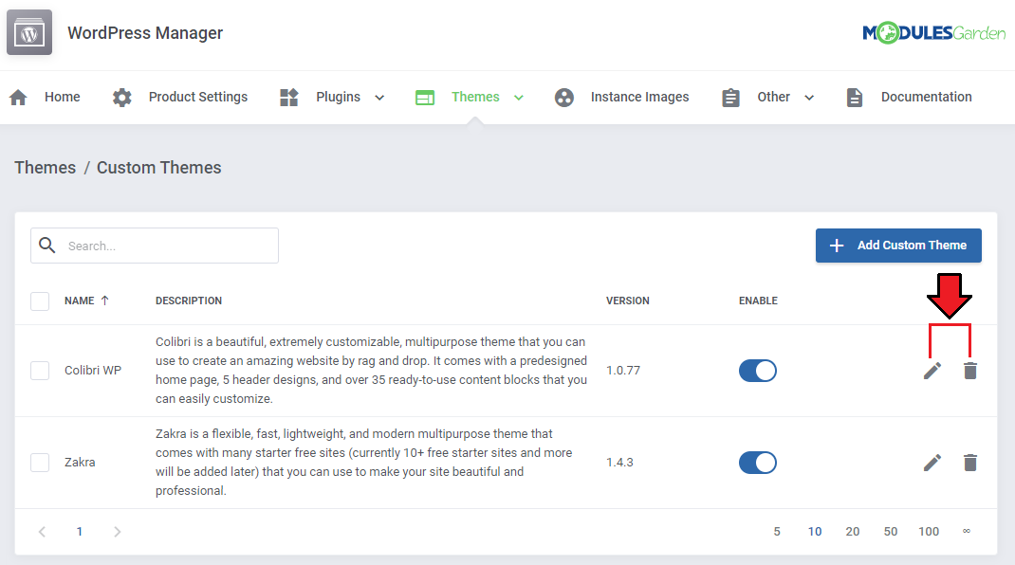Show 20 entries per page
This screenshot has height=565, width=1015.
point(853,531)
